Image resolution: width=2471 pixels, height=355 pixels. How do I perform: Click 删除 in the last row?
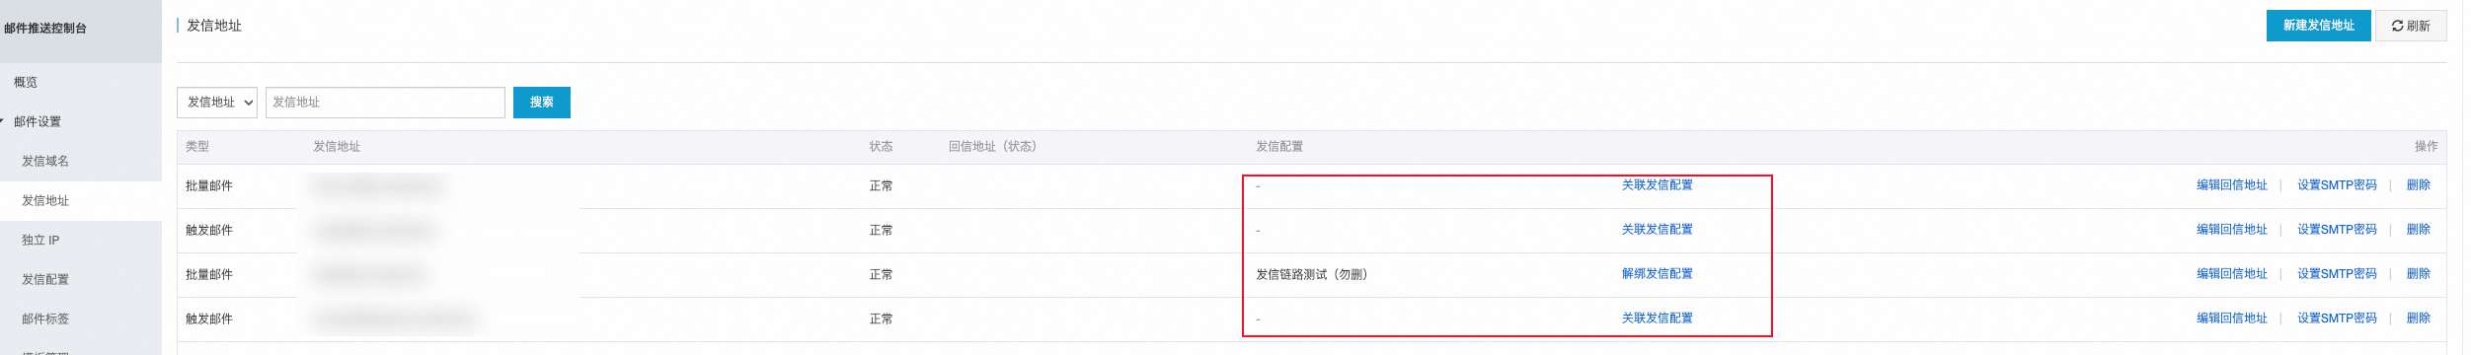[2418, 319]
